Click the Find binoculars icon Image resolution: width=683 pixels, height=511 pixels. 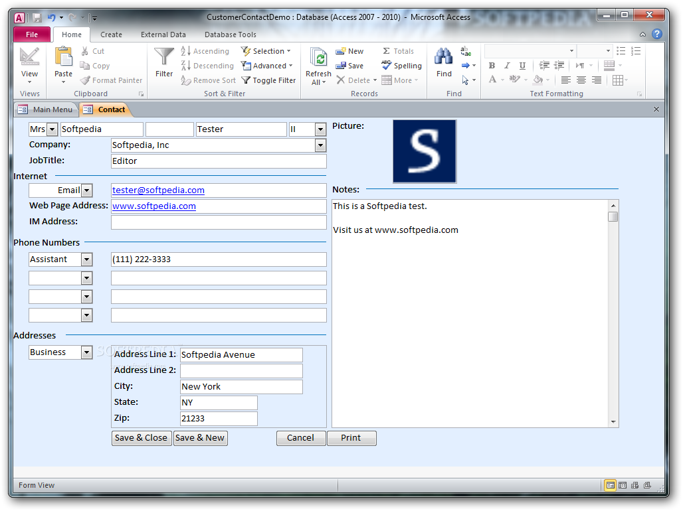443,56
